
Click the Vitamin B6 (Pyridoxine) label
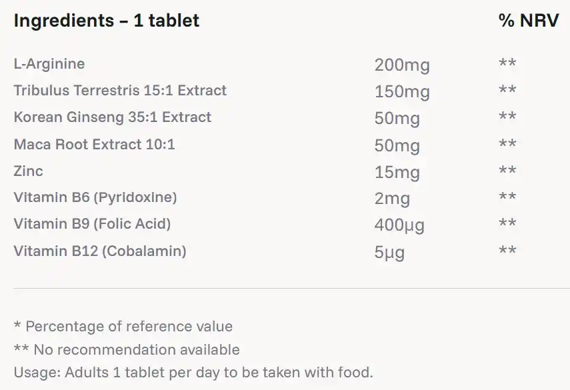(x=95, y=197)
